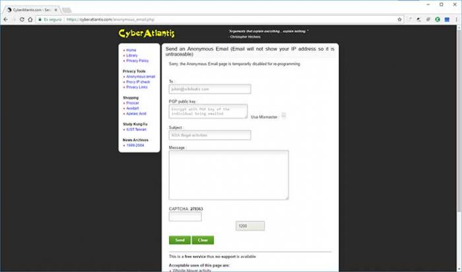Open the Privacy Links link
This screenshot has width=462, height=272.
pyautogui.click(x=137, y=88)
